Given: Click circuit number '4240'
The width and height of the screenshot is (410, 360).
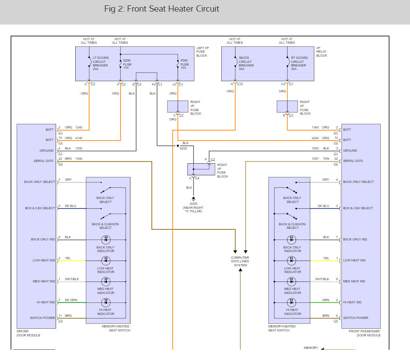Looking at the screenshot, I should (x=315, y=138).
